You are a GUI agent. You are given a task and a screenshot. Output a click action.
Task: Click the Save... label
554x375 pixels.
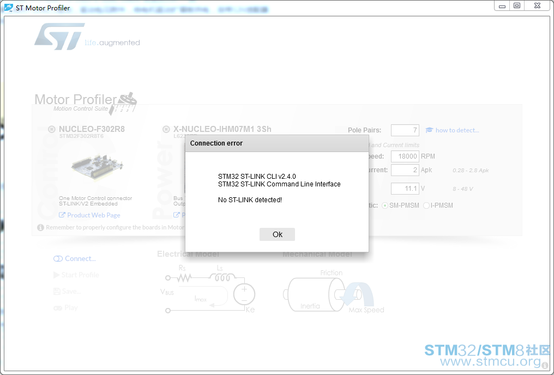71,291
